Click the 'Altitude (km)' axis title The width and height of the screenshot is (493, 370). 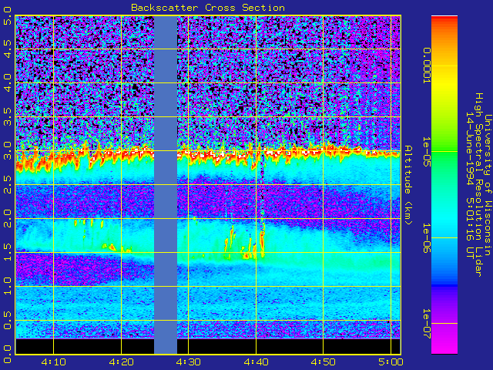[407, 185]
